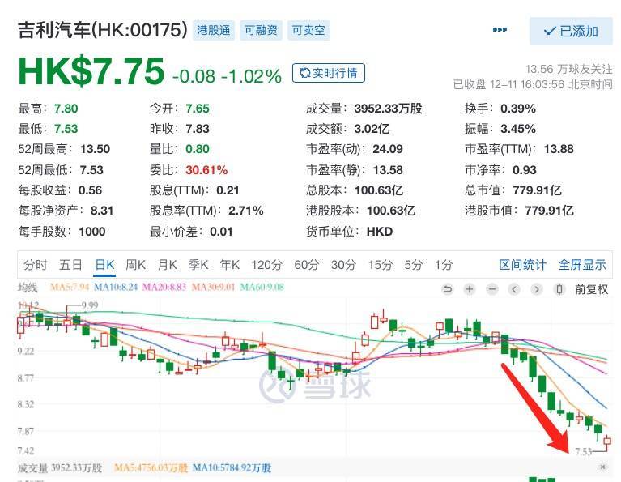Click the three-dots more options icon
621x482 pixels.
tap(500, 30)
